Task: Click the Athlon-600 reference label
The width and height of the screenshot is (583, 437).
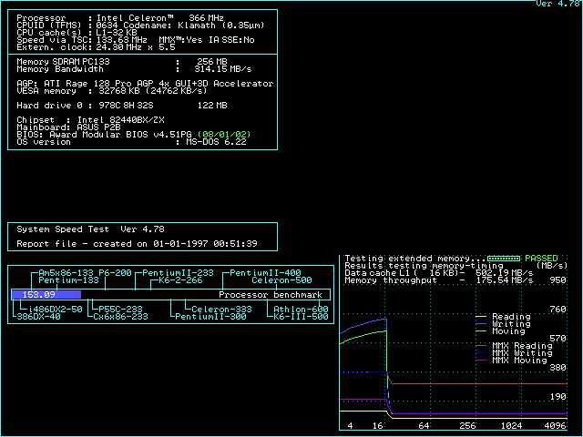Action: click(301, 310)
